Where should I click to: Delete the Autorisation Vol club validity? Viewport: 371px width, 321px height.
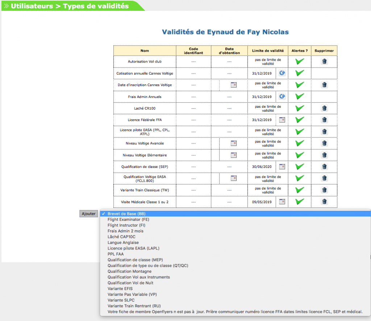point(324,61)
